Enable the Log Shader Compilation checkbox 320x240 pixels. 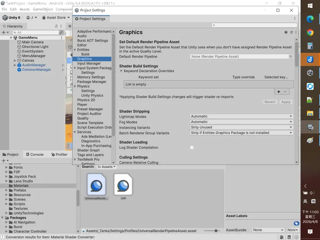[192, 148]
